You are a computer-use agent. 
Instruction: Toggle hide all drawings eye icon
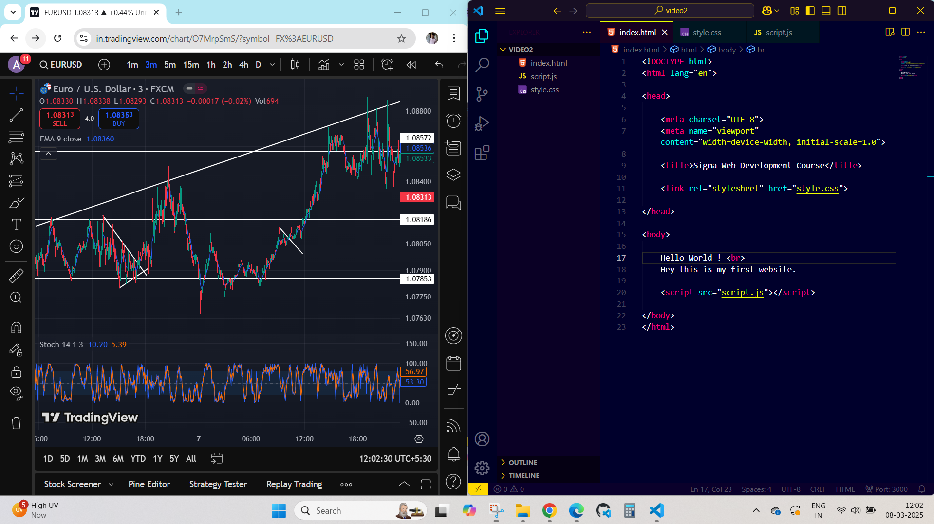[16, 393]
